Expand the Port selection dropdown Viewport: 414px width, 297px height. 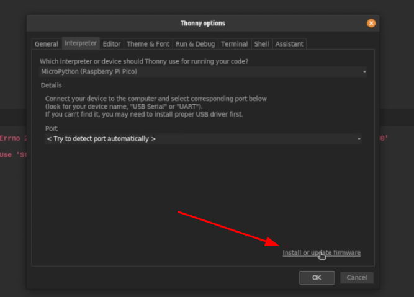[203, 139]
